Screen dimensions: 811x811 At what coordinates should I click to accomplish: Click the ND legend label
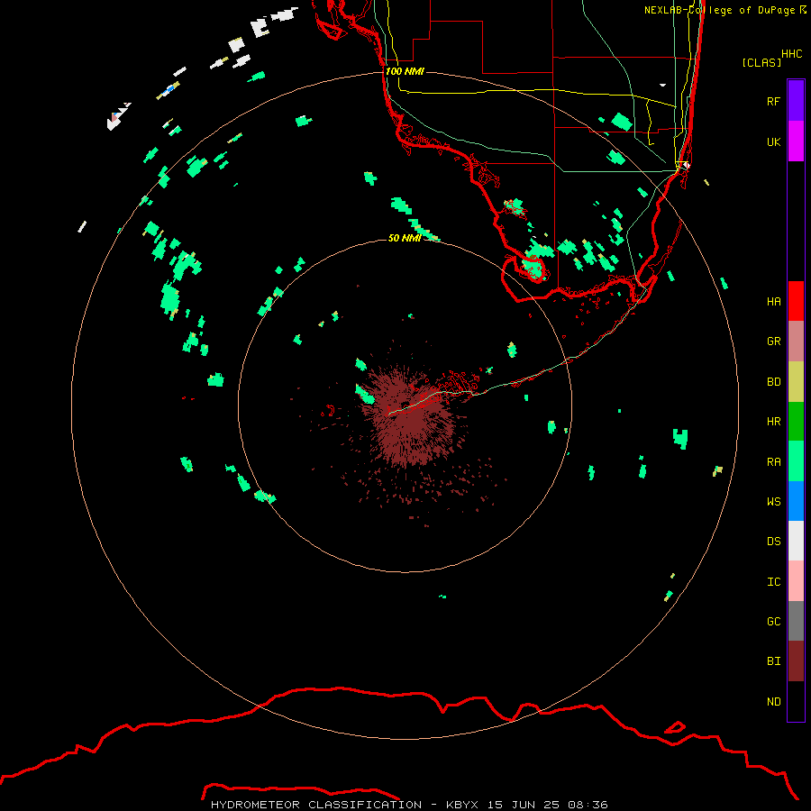[773, 702]
